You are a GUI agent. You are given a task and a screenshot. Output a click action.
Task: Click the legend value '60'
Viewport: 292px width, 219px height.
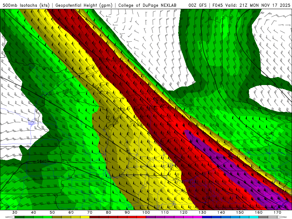tap(71, 212)
